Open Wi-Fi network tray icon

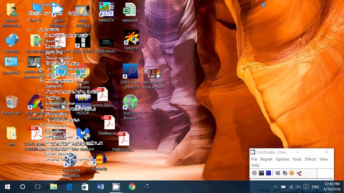coord(291,187)
